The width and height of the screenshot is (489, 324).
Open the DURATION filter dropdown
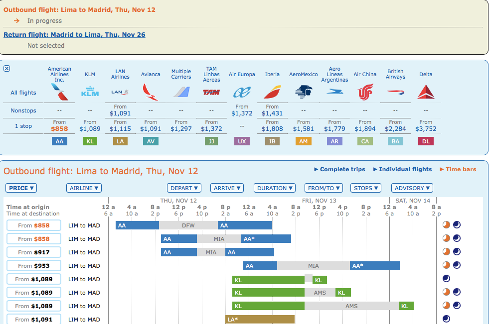tap(275, 188)
